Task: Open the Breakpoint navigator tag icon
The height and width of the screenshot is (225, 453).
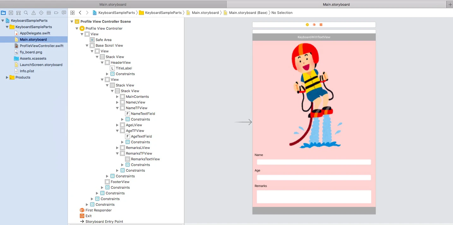Action: click(x=57, y=13)
